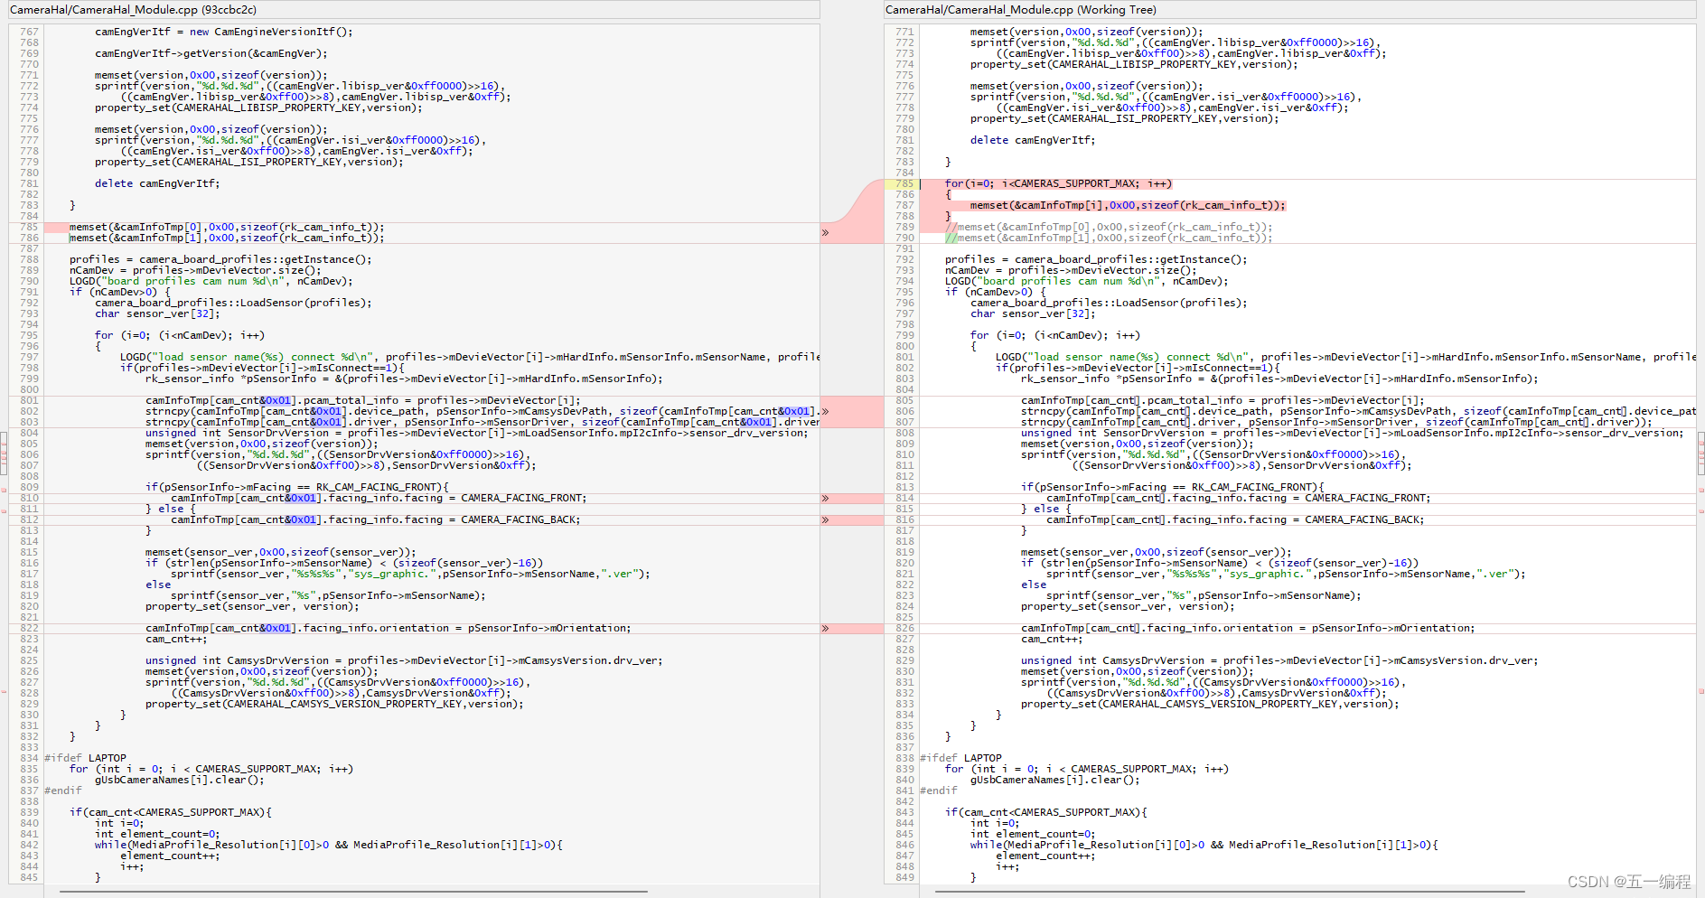Screen dimensions: 1705x898
Task: Click right line 816 'CAMERA_FACING_BACK' assignment
Action: click(1235, 520)
